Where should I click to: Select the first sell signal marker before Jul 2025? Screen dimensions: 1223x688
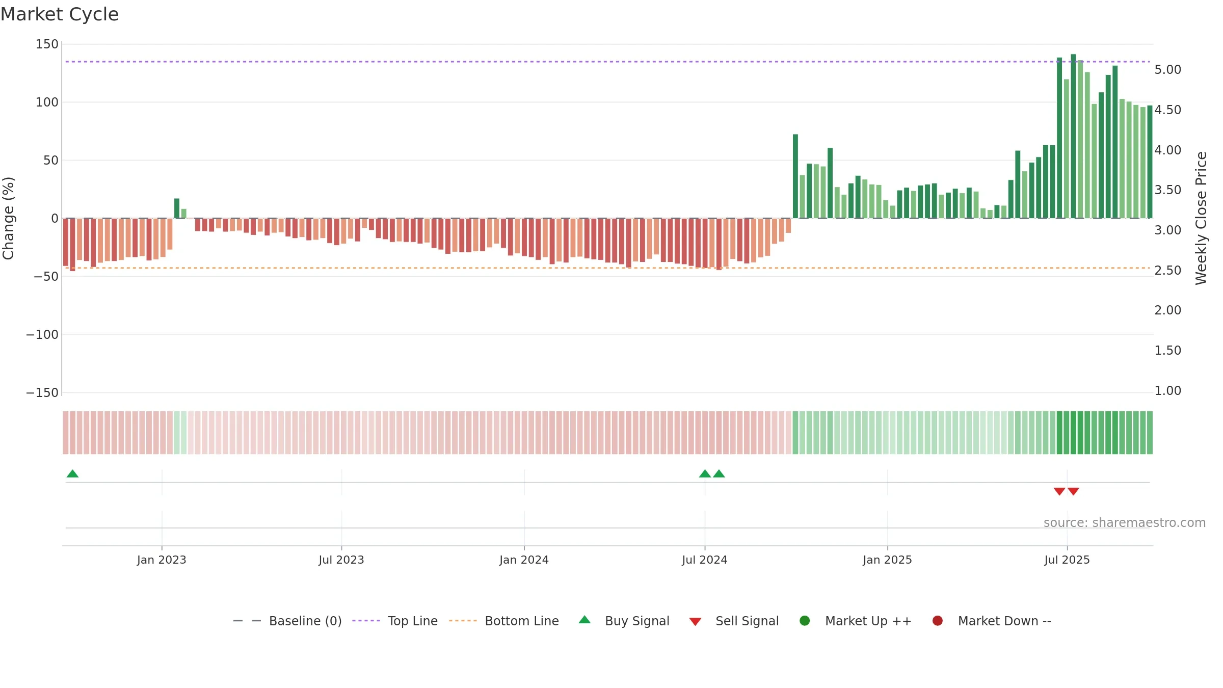click(x=1059, y=491)
